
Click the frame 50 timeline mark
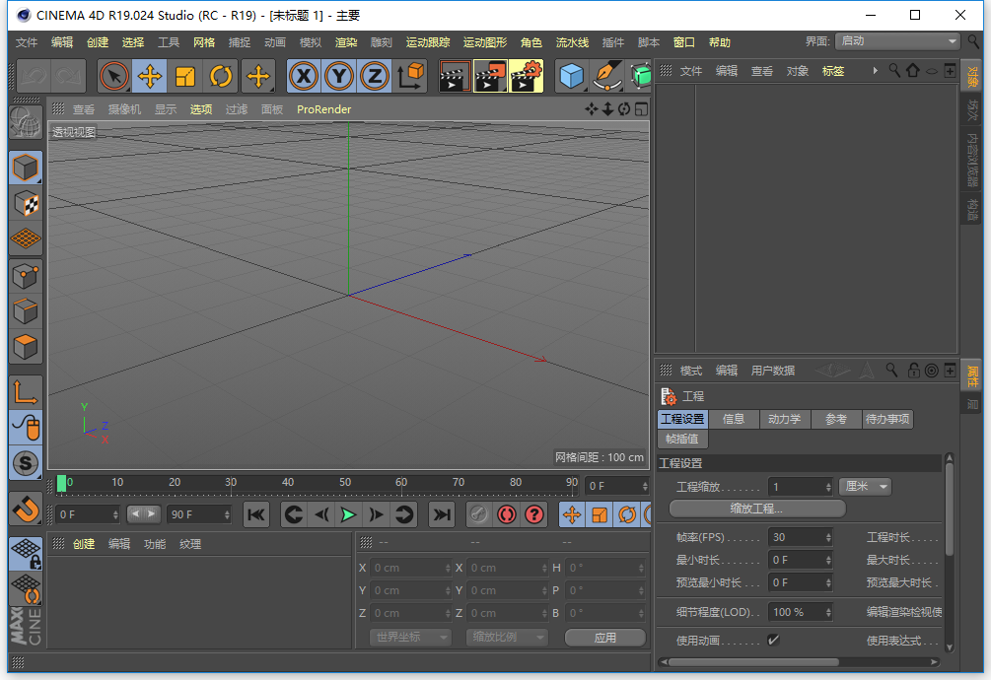[x=345, y=482]
